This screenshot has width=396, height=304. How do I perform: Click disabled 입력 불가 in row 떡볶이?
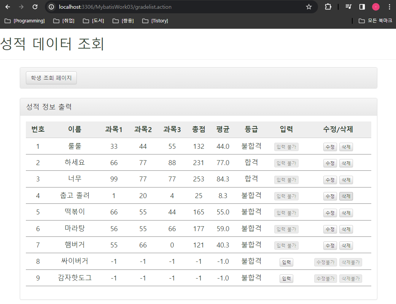[286, 213]
